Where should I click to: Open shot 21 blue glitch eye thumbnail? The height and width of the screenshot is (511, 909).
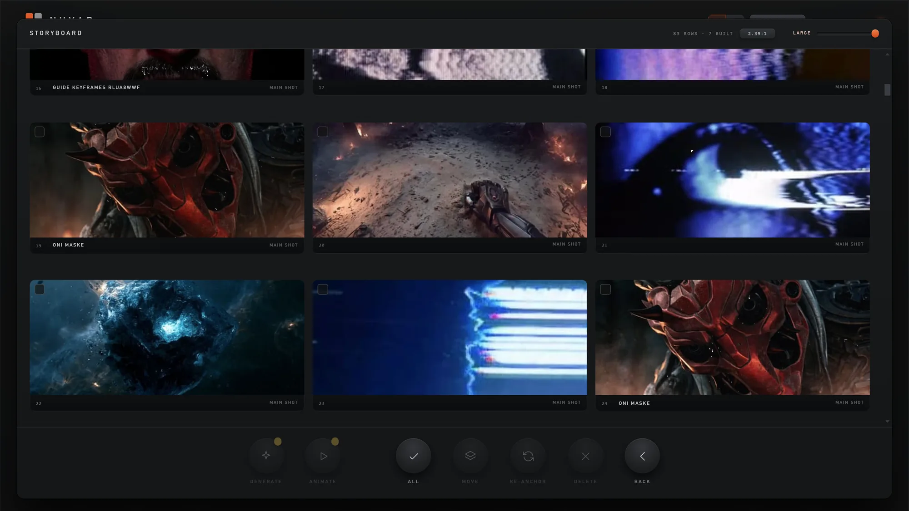(x=733, y=180)
